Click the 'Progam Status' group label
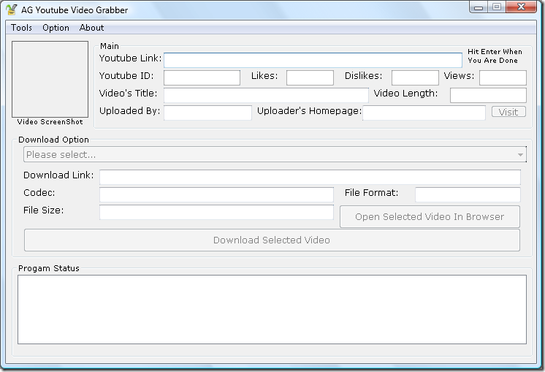Viewport: 545px width, 372px height. [49, 268]
